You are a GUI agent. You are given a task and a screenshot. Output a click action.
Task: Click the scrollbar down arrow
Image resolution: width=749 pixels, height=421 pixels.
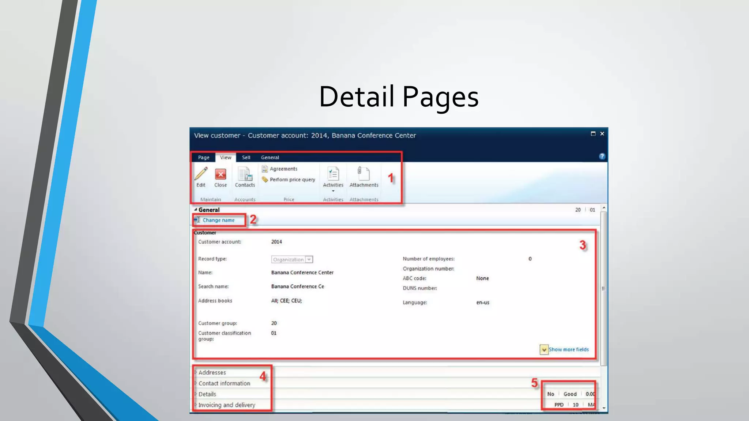click(x=604, y=408)
